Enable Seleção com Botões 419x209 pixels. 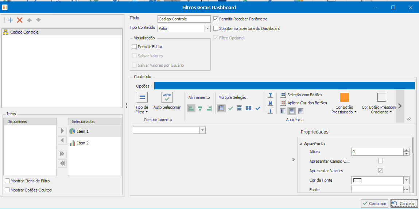(302, 95)
